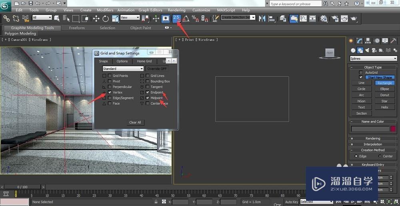Uncheck the Midpoint snap checkbox
The width and height of the screenshot is (400, 206).
148,98
